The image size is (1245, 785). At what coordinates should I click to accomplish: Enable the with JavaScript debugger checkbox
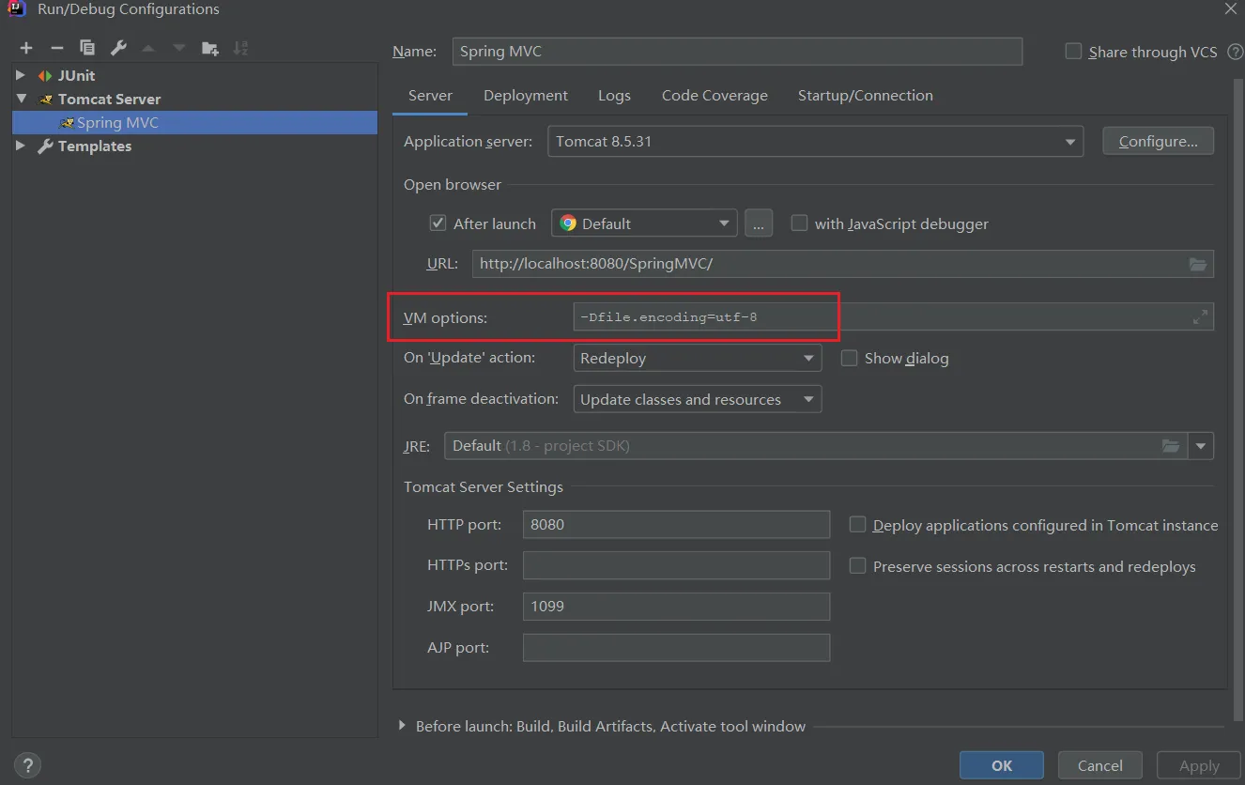[x=799, y=223]
